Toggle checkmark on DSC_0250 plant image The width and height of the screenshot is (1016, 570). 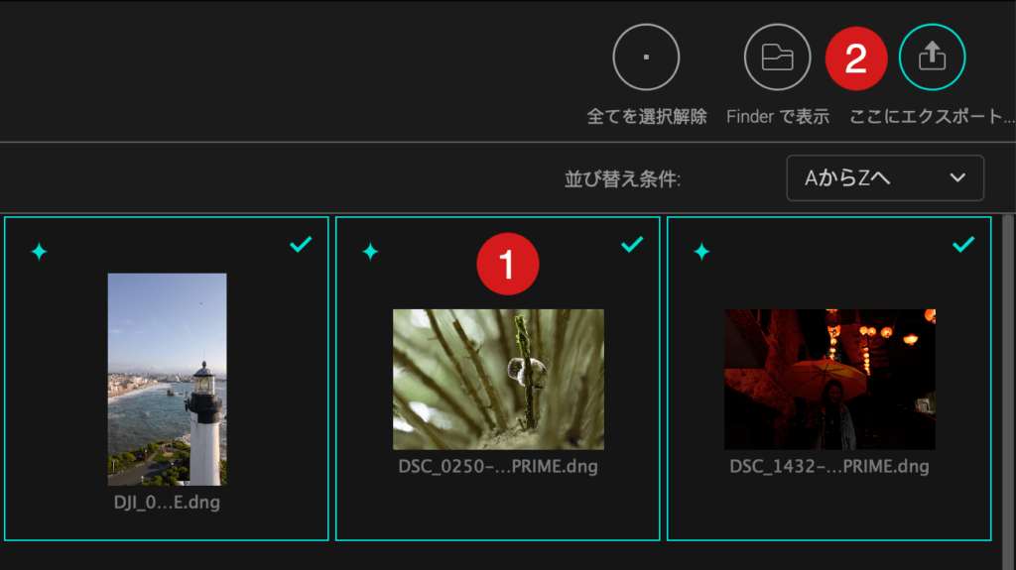[632, 244]
